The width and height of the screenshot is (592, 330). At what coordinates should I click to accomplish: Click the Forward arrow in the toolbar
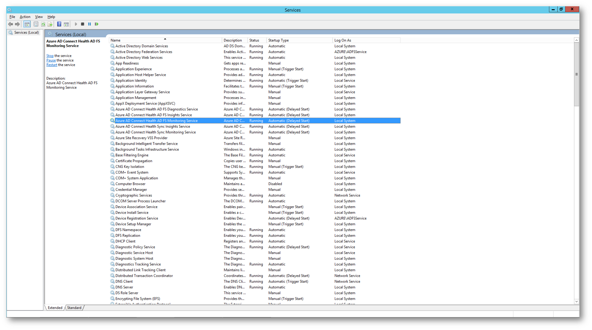click(17, 24)
